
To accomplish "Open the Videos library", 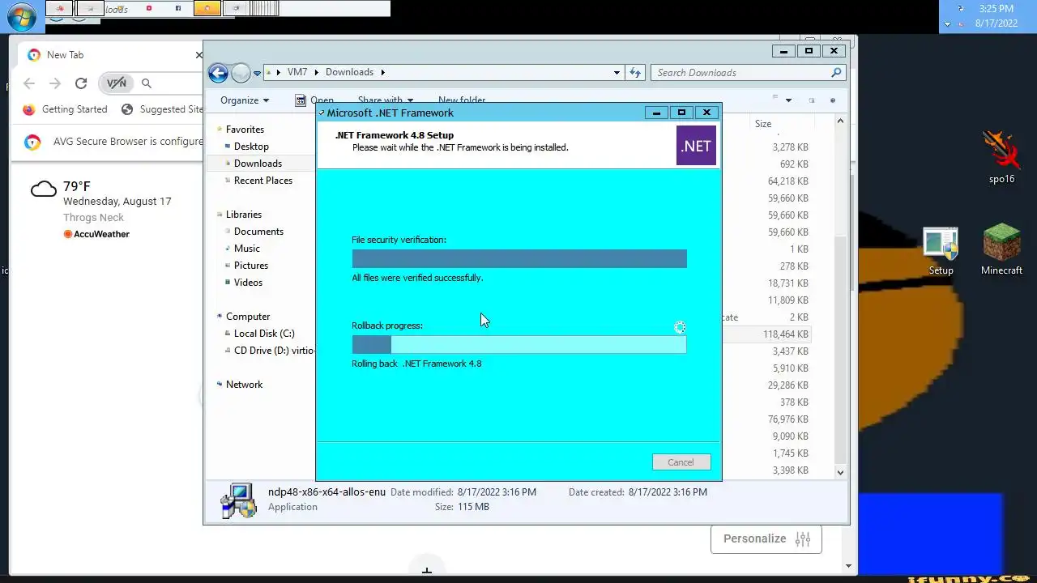I will point(248,283).
